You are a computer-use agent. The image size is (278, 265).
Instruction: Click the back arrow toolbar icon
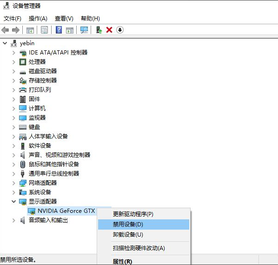(5, 30)
